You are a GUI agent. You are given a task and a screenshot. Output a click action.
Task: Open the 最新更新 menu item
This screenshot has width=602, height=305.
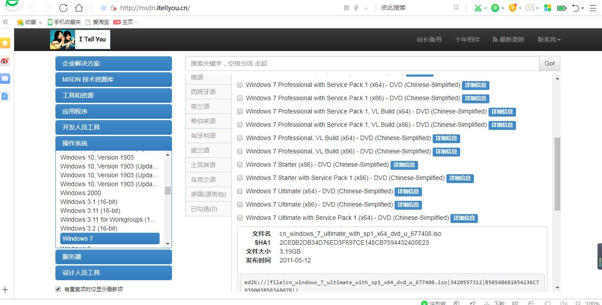tap(508, 39)
